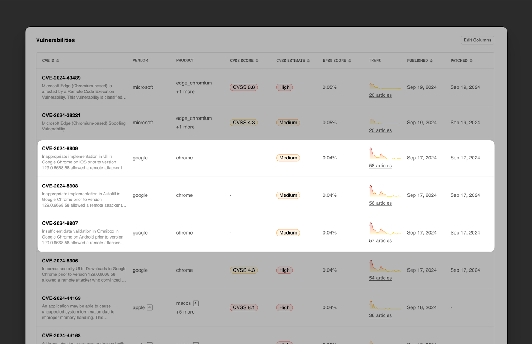Open trend sparkline for CVE-2024-43489
The height and width of the screenshot is (344, 532).
point(385,86)
